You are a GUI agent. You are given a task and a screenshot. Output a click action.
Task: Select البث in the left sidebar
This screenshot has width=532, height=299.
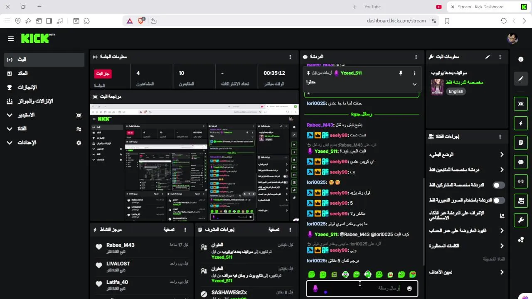44,60
